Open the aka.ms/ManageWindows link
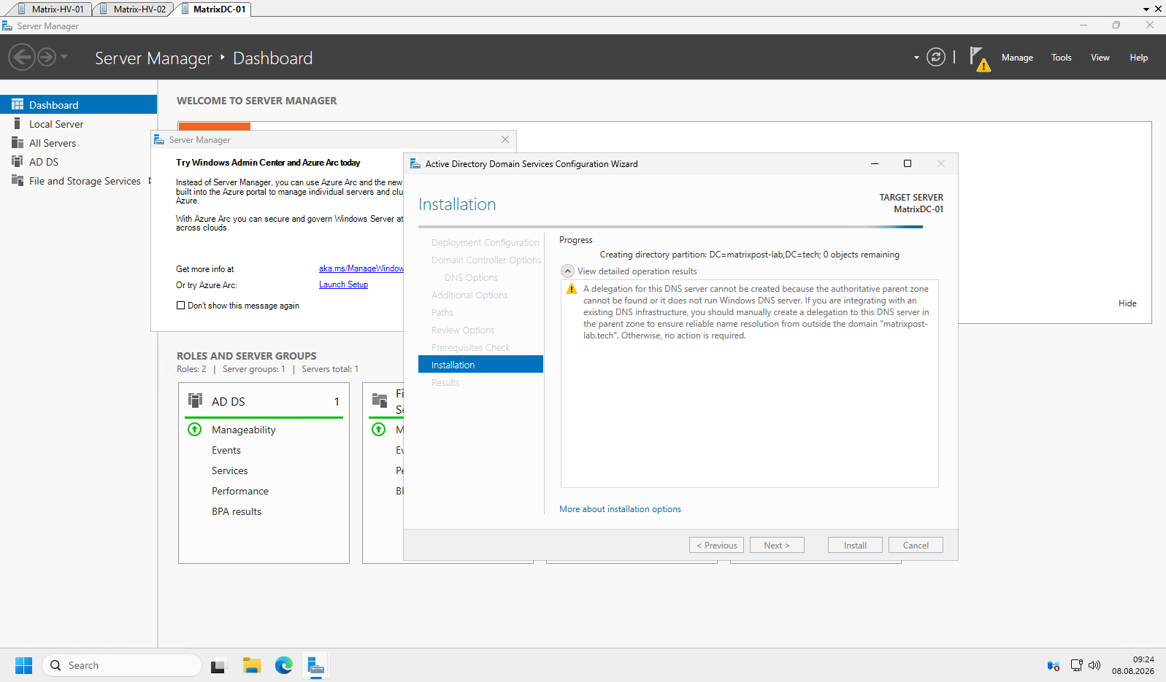This screenshot has width=1166, height=682. coord(361,269)
